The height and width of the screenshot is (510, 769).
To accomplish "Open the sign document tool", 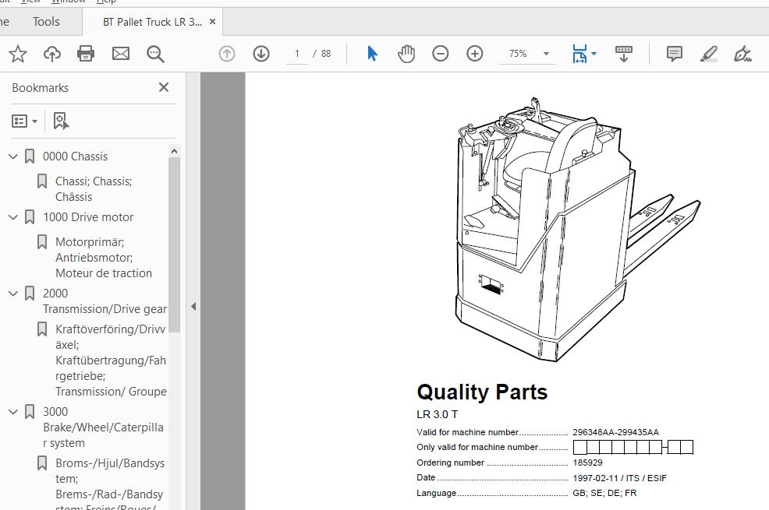I will click(742, 54).
